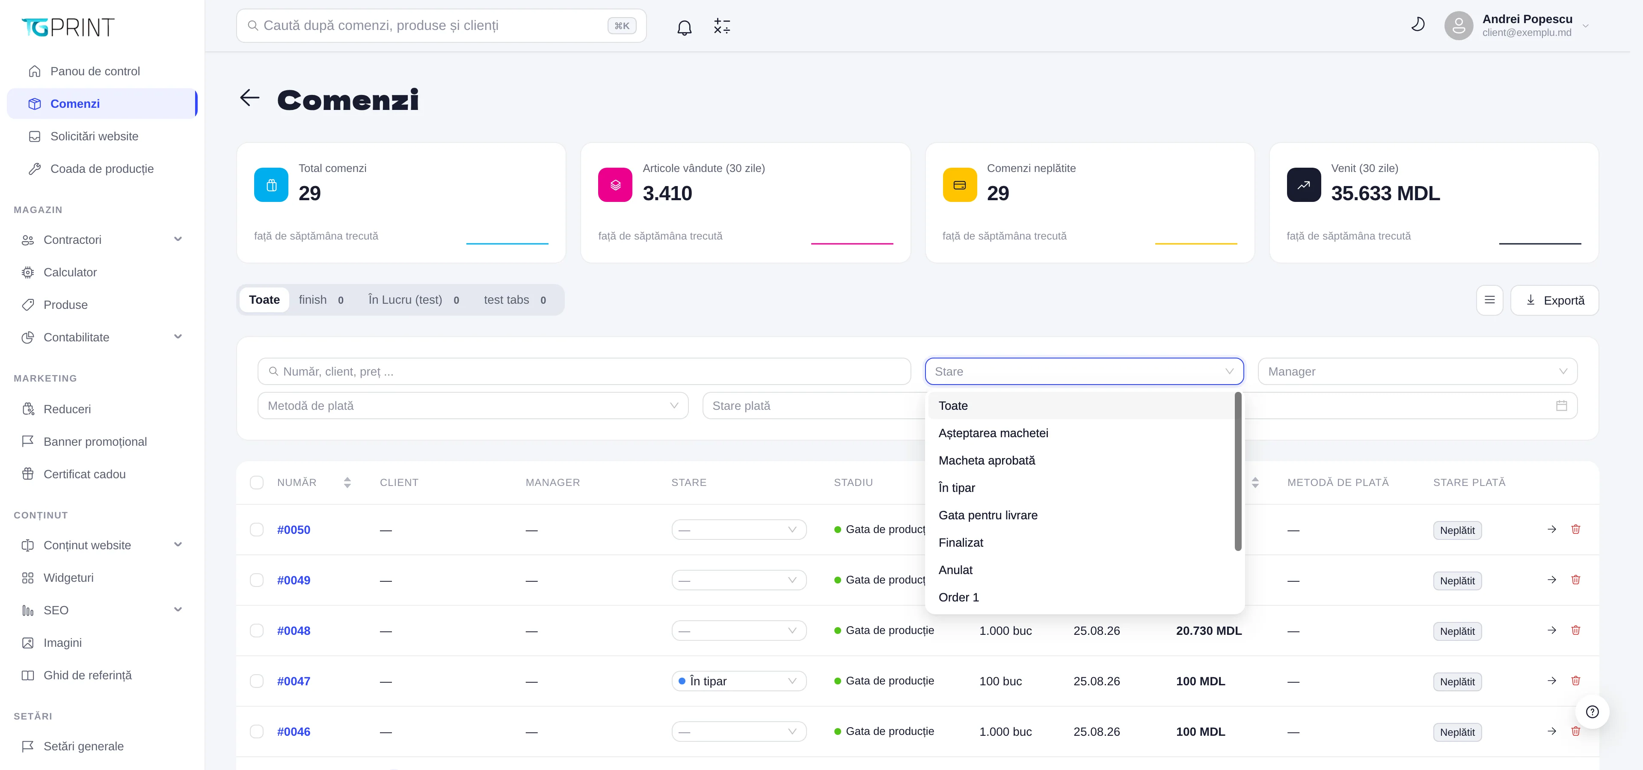Image resolution: width=1643 pixels, height=770 pixels.
Task: Click the Comenzi neplătite yellow card icon
Action: tap(959, 185)
